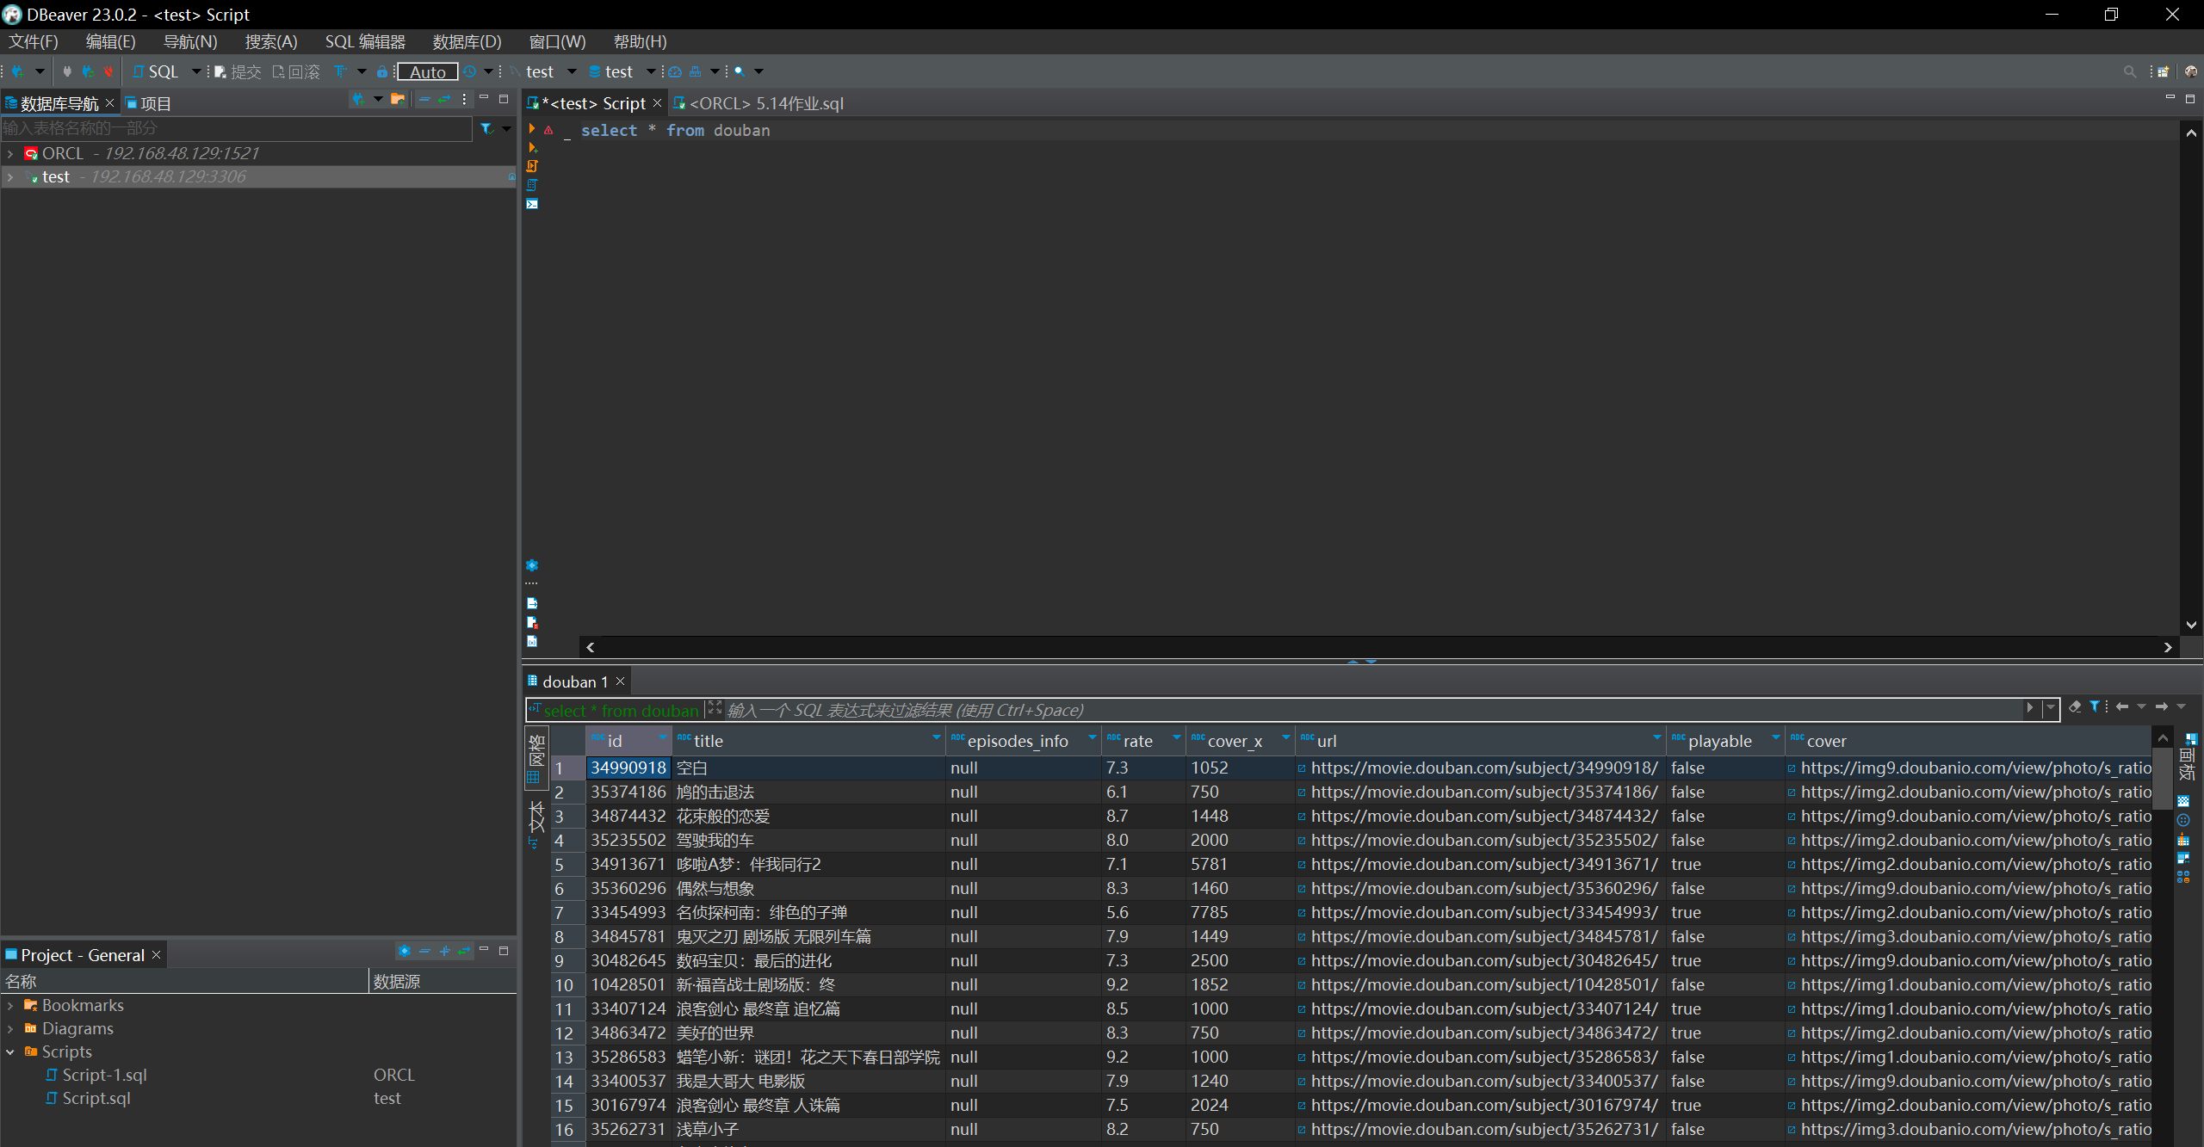
Task: Open dropdown arrow next to SQL button
Action: (x=196, y=71)
